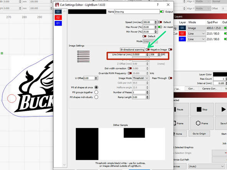
Task: Click Min Power stepper arrows
Action: [x=156, y=32]
